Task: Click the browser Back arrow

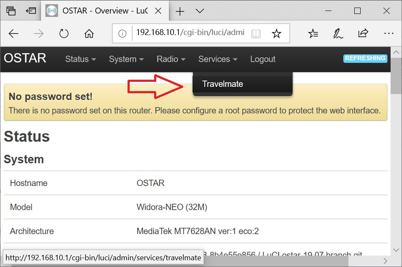Action: point(14,34)
